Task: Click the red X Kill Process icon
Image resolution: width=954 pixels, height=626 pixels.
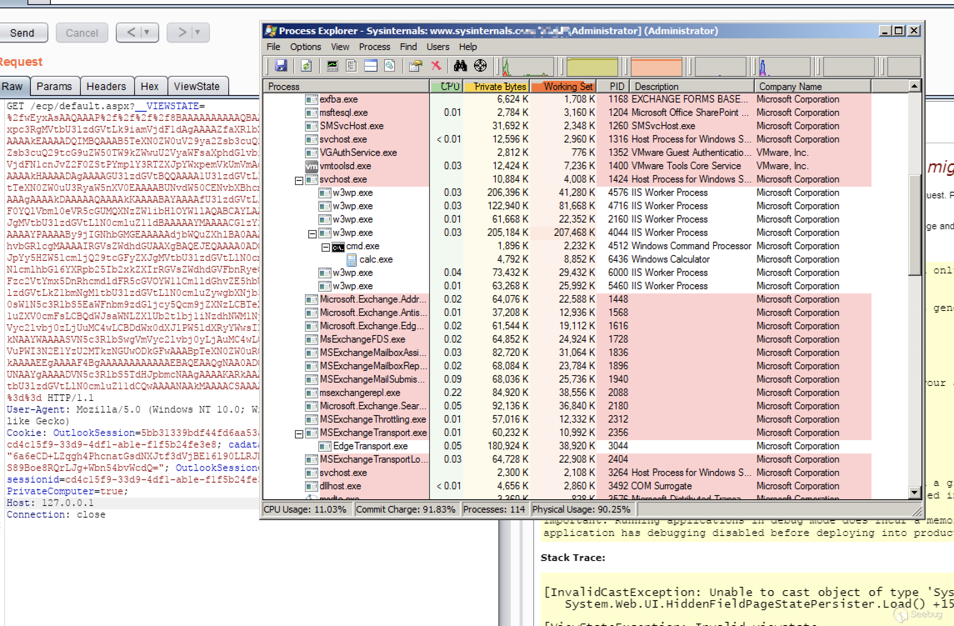Action: pyautogui.click(x=436, y=66)
